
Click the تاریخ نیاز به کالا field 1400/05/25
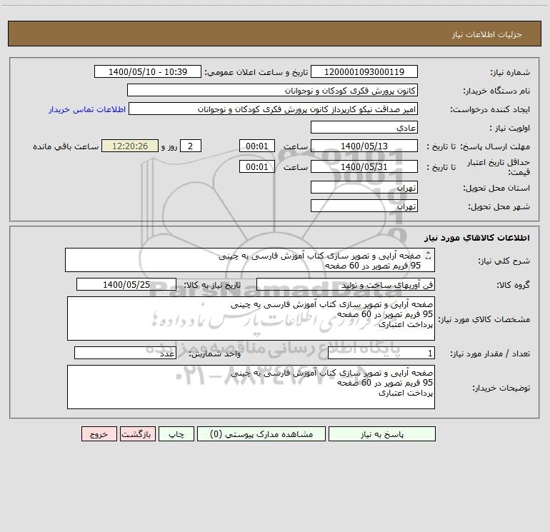pos(126,284)
